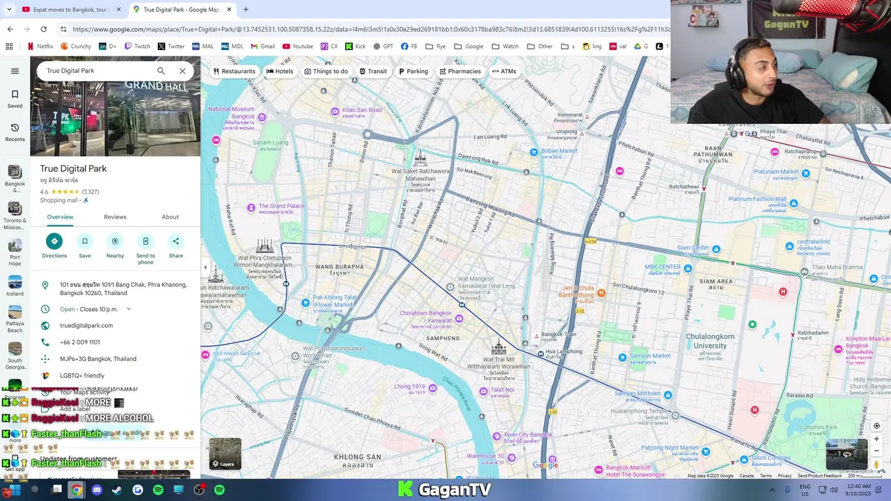Open Pattaya Beach recent item
This screenshot has width=891, height=501.
pos(15,319)
